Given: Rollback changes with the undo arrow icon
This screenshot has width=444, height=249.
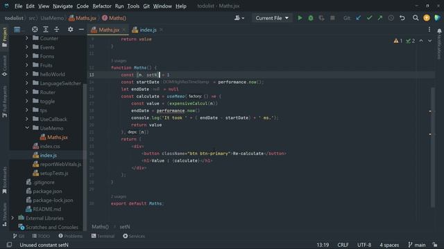Looking at the screenshot, I should pos(402,18).
